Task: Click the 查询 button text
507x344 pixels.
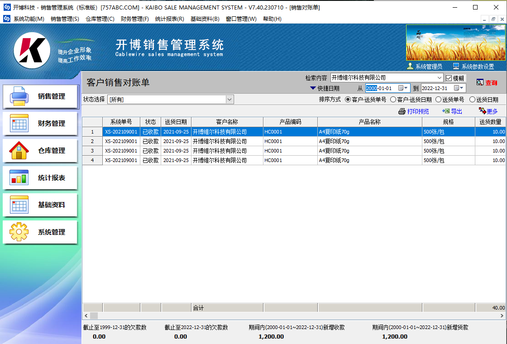Action: pos(492,83)
